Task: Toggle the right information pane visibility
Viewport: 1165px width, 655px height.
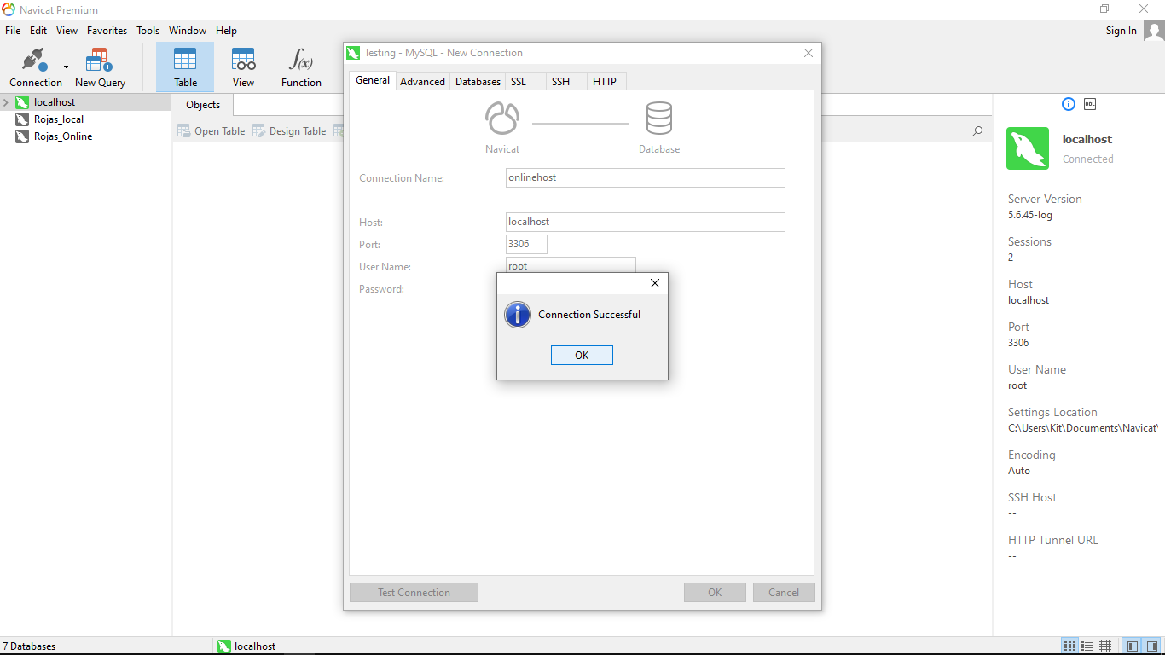Action: 1152,646
